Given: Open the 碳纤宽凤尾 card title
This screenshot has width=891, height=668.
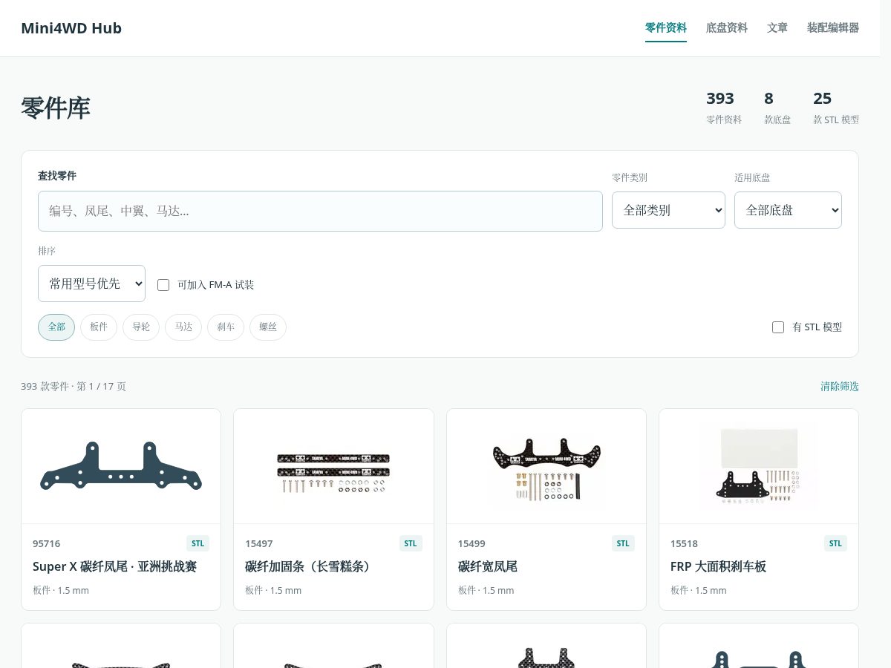Looking at the screenshot, I should 488,567.
